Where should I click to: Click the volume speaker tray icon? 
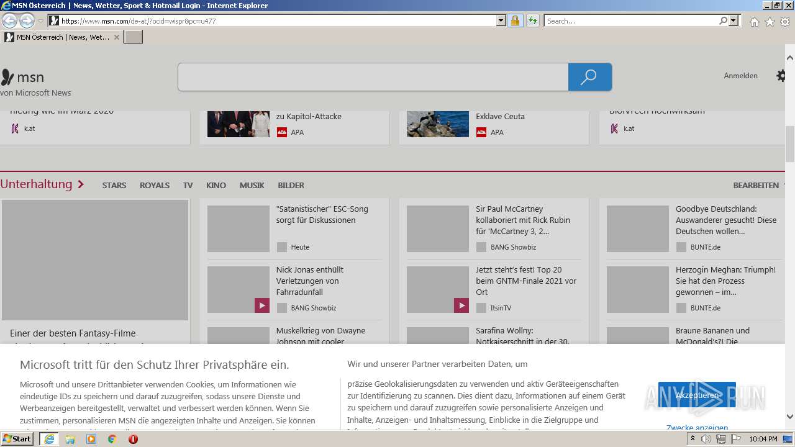click(706, 439)
